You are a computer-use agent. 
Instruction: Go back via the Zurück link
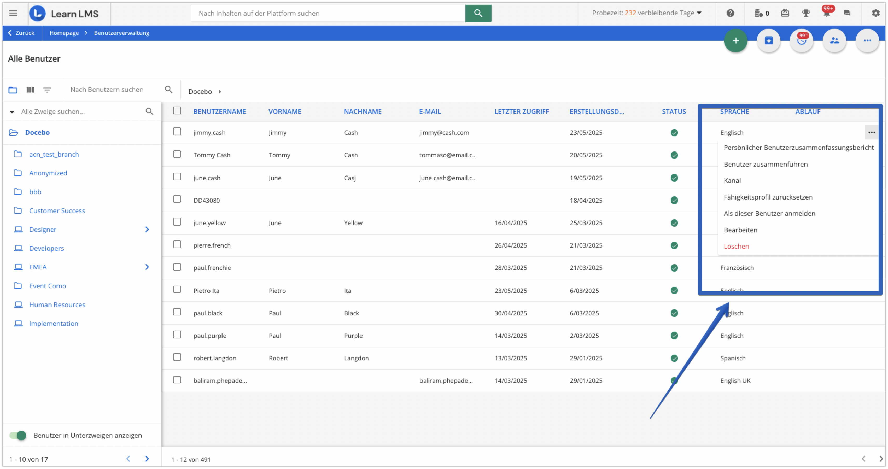21,33
